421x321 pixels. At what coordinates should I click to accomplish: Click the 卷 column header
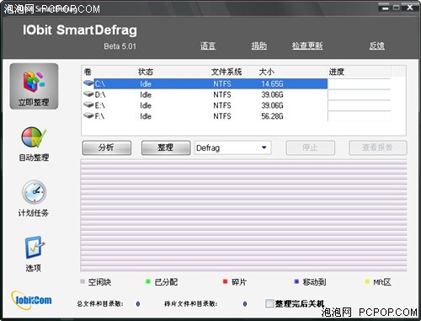(88, 72)
